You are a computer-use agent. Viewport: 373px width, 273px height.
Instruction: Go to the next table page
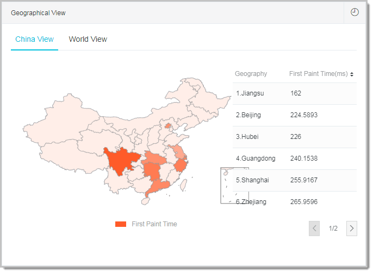tap(352, 228)
